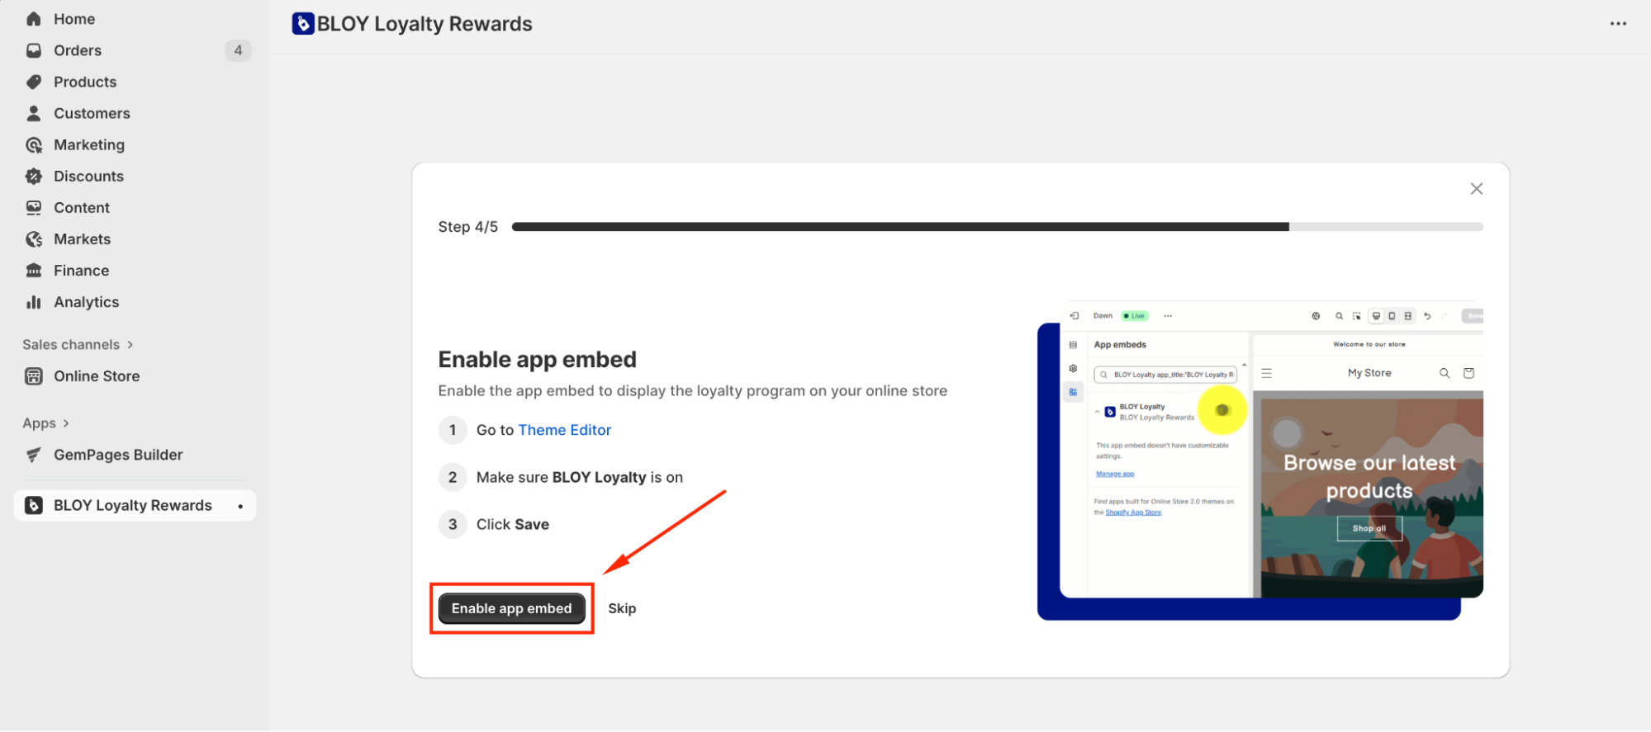Click the Analytics bar chart icon
The width and height of the screenshot is (1651, 732).
34,302
